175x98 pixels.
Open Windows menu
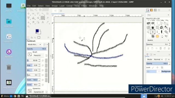93,6
